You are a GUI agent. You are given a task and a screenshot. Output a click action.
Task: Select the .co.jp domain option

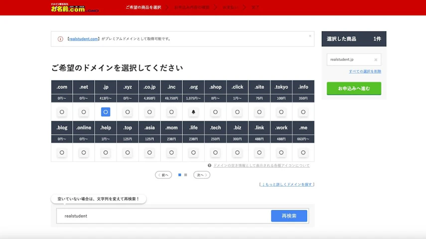tap(149, 112)
